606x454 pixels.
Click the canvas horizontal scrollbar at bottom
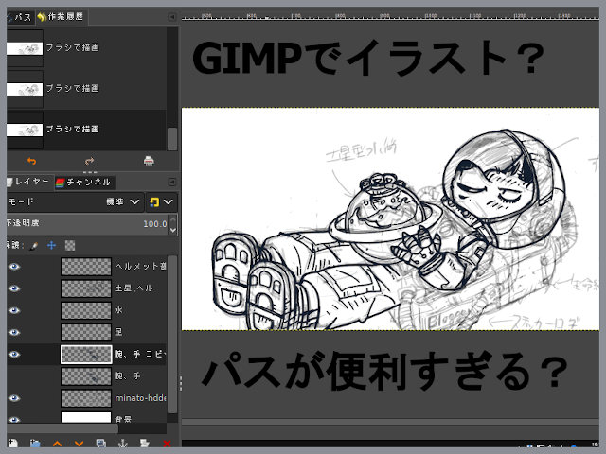tap(389, 422)
